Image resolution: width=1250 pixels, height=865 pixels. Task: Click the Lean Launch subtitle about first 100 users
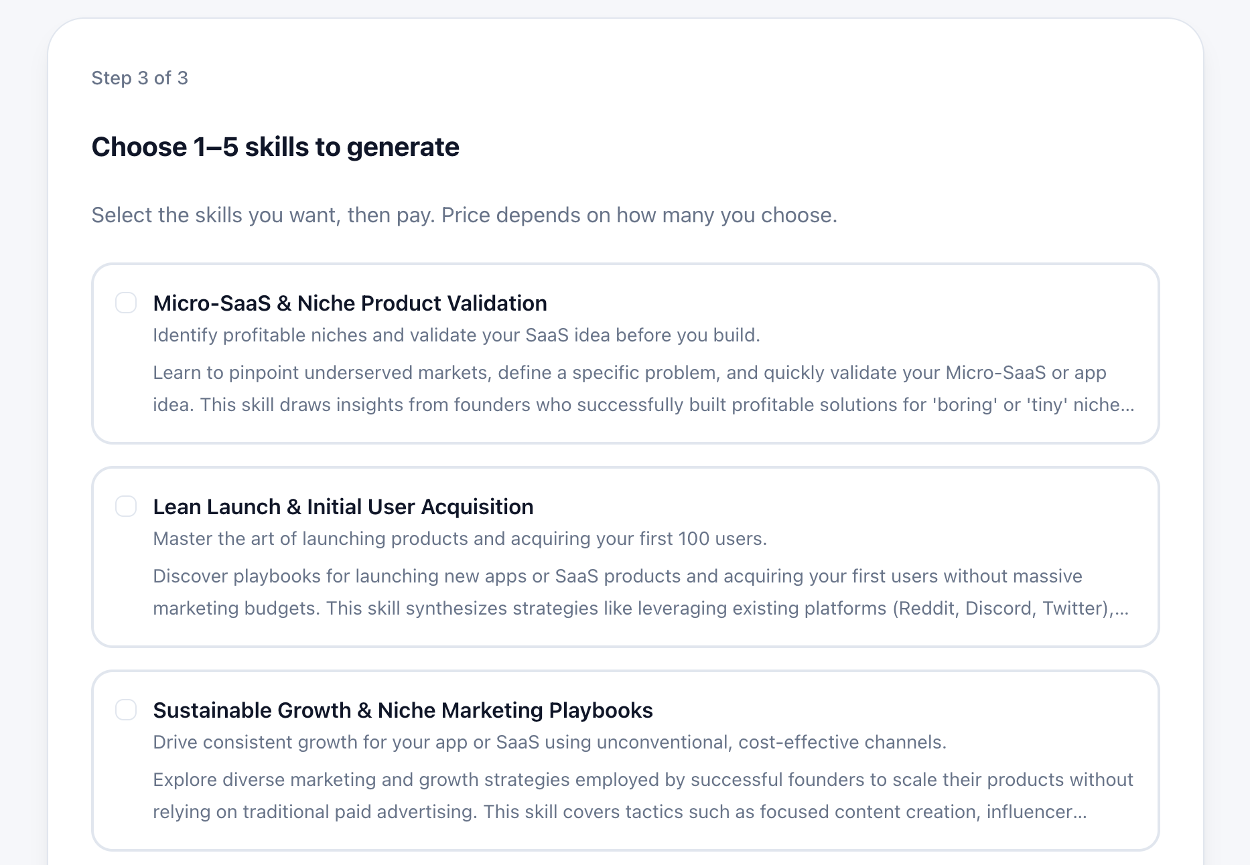coord(461,538)
